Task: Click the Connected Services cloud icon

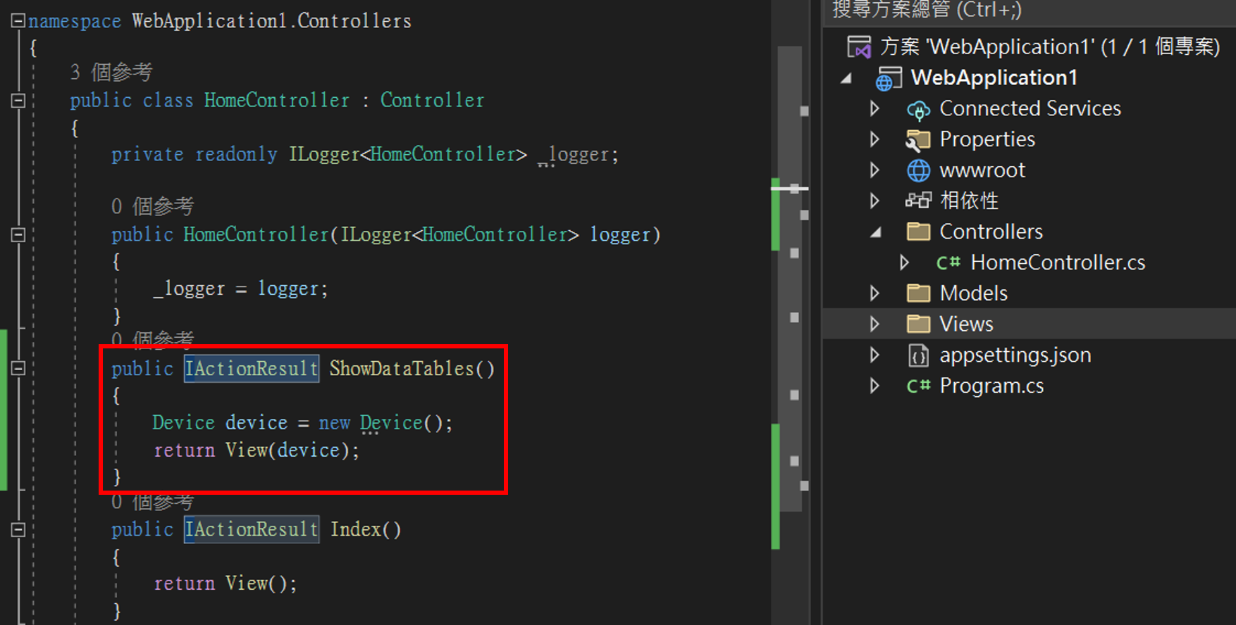Action: pyautogui.click(x=918, y=110)
